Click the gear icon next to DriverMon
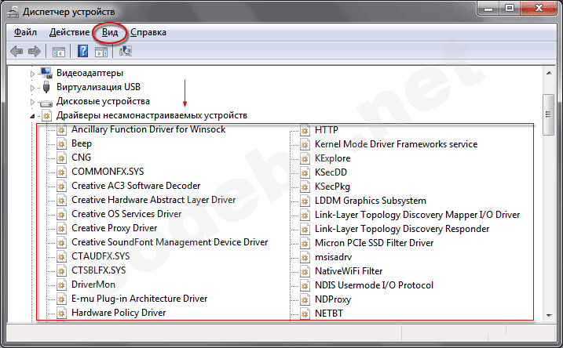563x348 pixels. pos(61,285)
